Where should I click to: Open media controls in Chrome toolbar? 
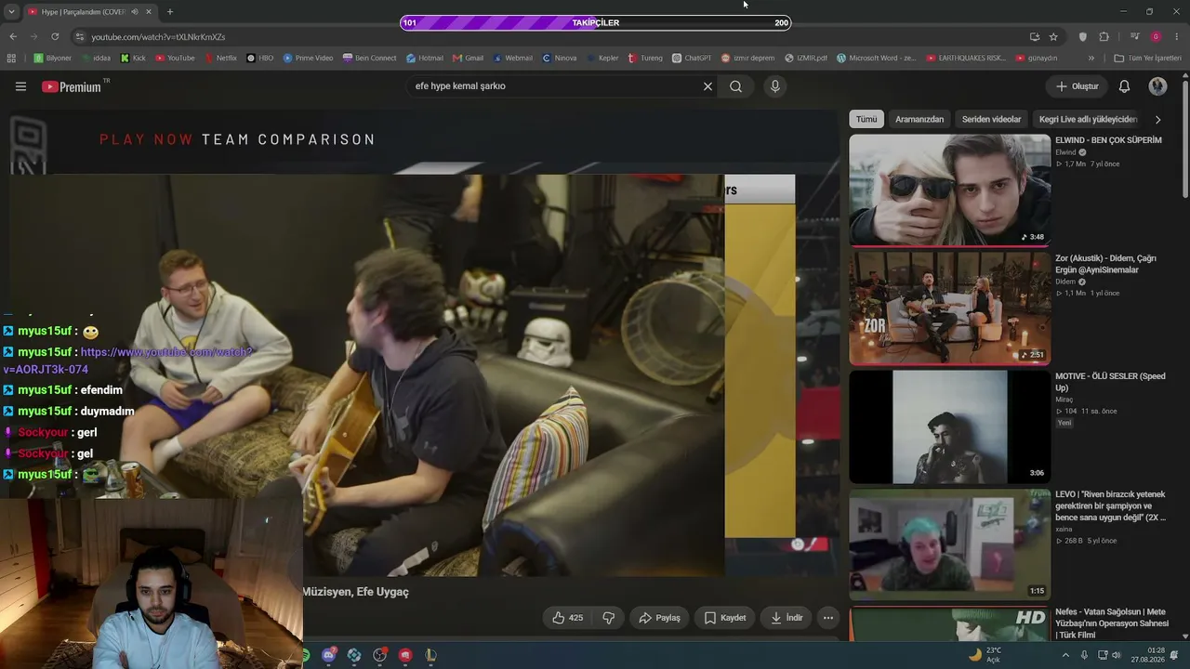pyautogui.click(x=1135, y=37)
